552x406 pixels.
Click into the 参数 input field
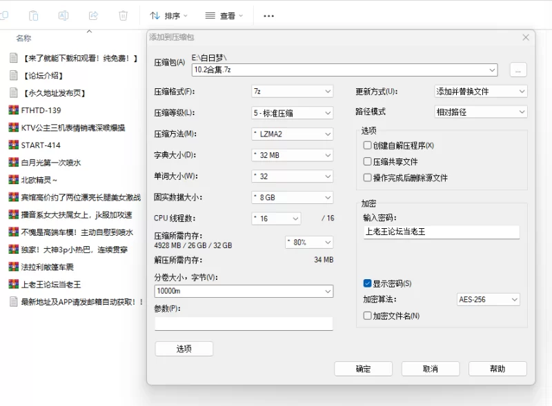(244, 323)
